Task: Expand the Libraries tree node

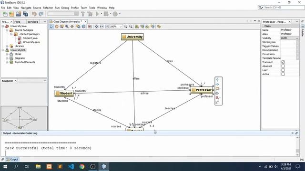Action: coord(7,46)
